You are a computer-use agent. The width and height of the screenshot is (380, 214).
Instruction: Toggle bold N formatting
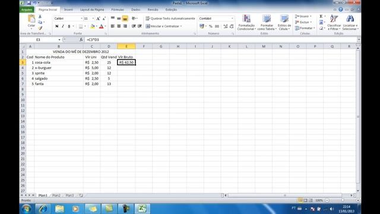point(57,26)
